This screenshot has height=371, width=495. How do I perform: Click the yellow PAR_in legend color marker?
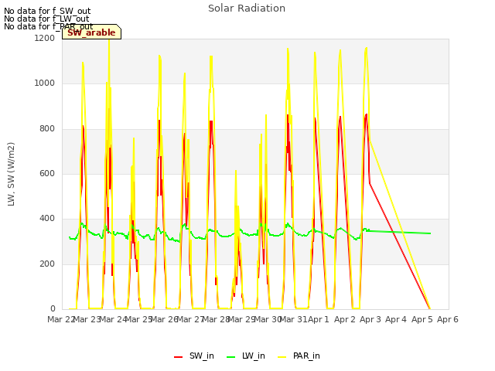click(282, 357)
